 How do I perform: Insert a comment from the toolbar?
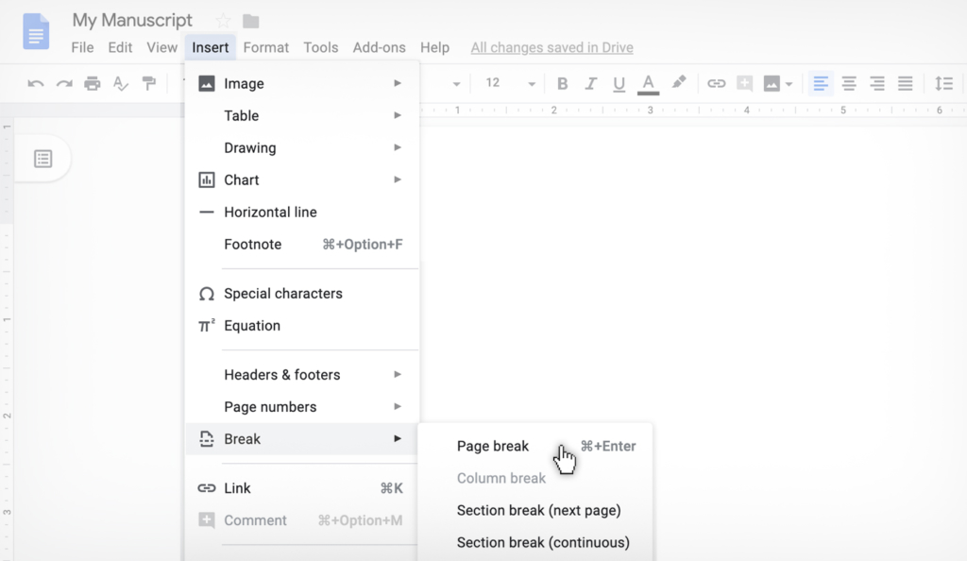[x=745, y=83]
